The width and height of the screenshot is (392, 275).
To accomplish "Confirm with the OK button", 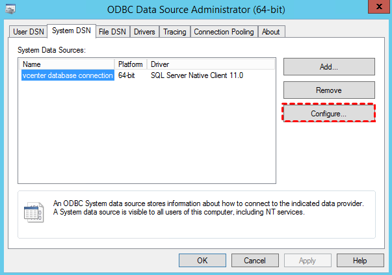I will point(202,260).
